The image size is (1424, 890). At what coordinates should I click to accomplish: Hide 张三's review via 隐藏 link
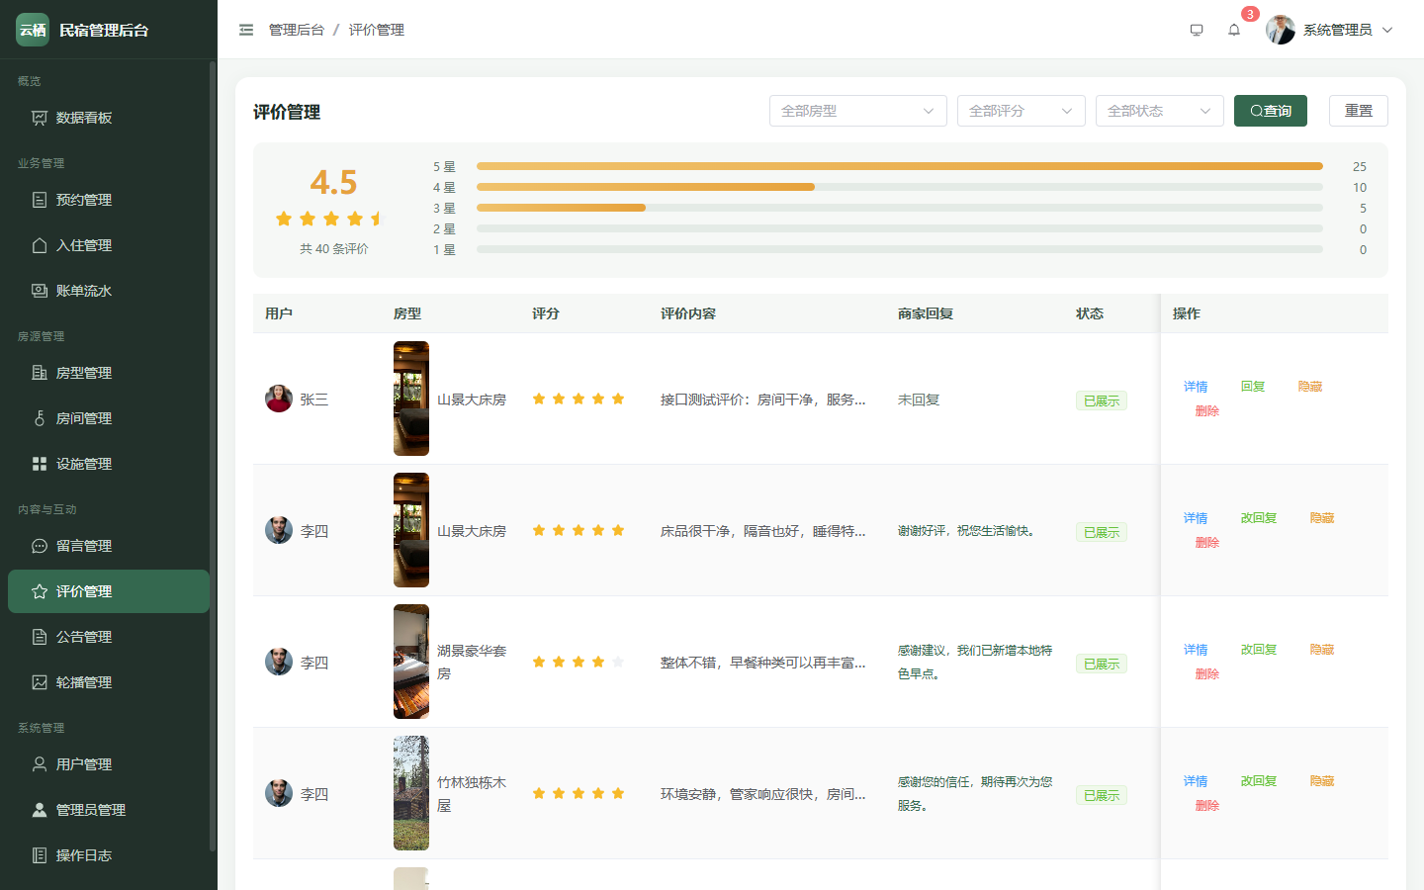(1310, 387)
